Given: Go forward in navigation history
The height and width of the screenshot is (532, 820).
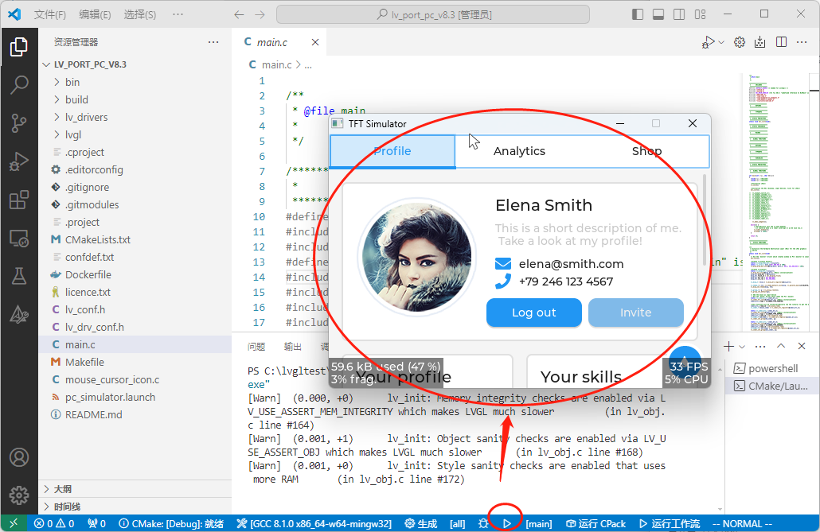Looking at the screenshot, I should 260,14.
